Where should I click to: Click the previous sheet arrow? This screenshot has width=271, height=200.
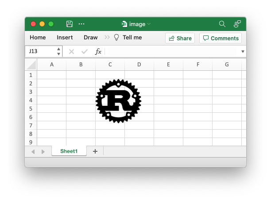pos(33,152)
